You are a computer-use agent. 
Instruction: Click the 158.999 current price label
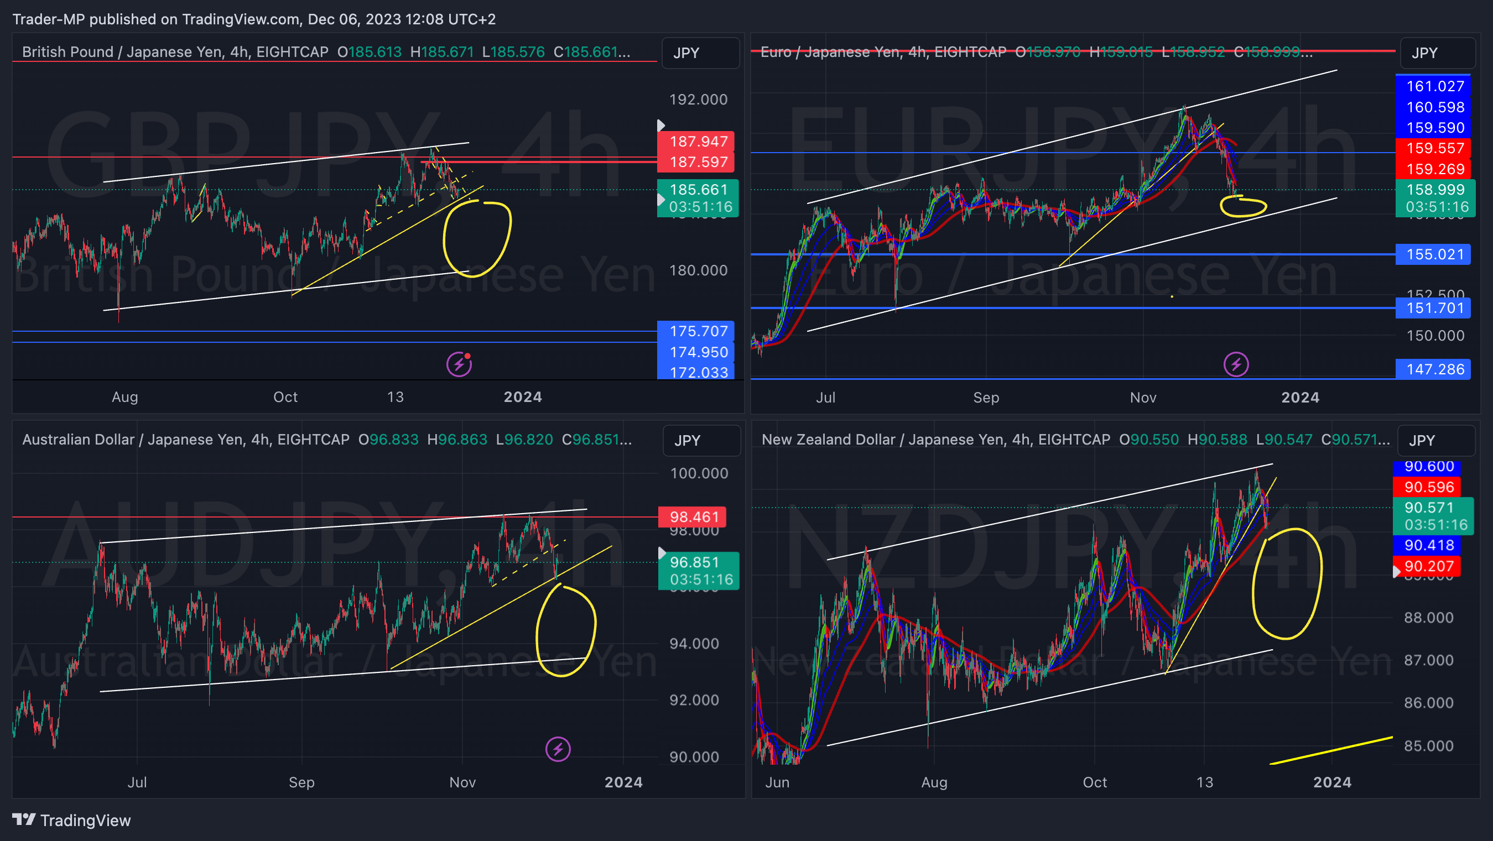pyautogui.click(x=1435, y=198)
